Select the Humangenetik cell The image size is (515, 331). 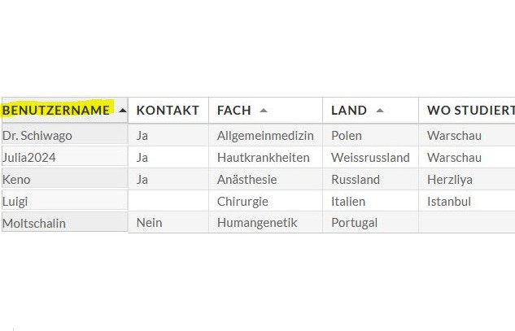click(x=257, y=223)
